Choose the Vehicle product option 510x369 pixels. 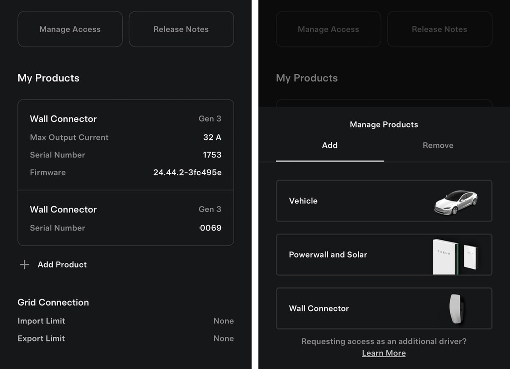click(384, 201)
